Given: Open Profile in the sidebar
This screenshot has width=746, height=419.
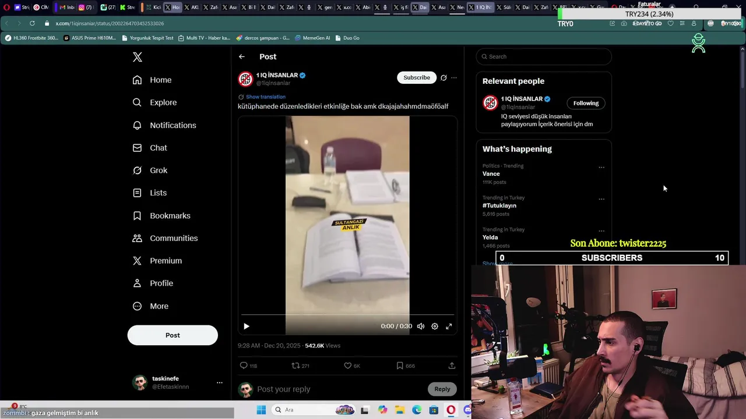Looking at the screenshot, I should (153, 283).
